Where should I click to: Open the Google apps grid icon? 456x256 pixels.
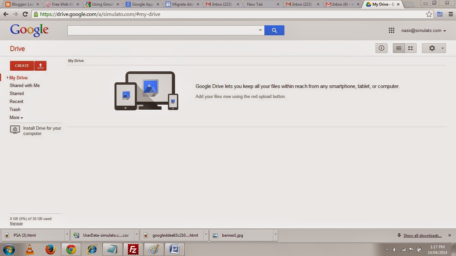point(392,30)
